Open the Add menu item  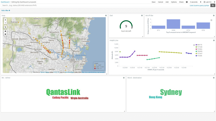tap(167, 2)
